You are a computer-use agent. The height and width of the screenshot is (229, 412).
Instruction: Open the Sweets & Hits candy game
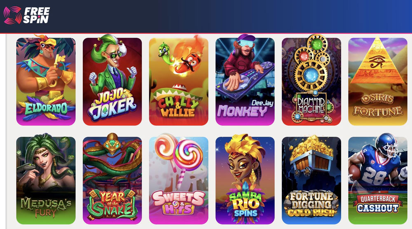pos(179,180)
